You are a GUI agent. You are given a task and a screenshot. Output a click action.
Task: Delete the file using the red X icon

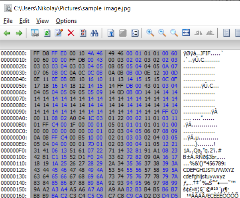(71, 33)
